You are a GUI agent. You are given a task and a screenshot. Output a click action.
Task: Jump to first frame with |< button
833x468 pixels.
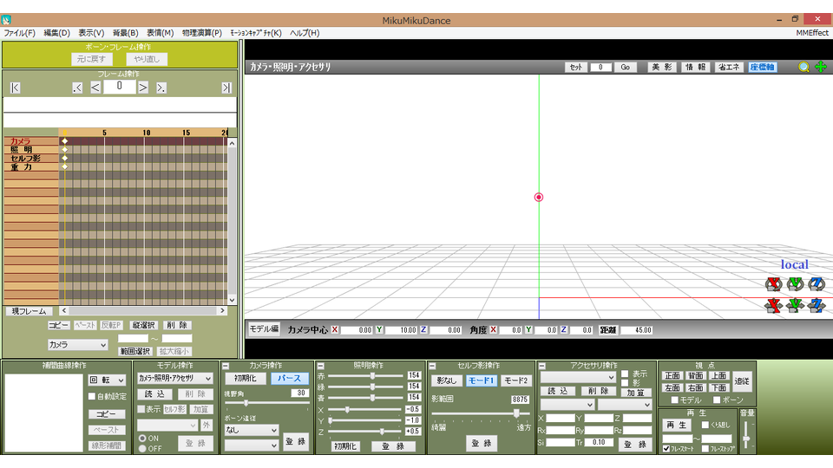click(x=15, y=88)
